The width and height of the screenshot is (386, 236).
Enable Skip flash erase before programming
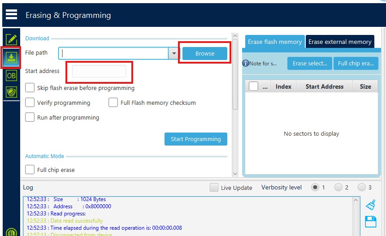tap(30, 88)
